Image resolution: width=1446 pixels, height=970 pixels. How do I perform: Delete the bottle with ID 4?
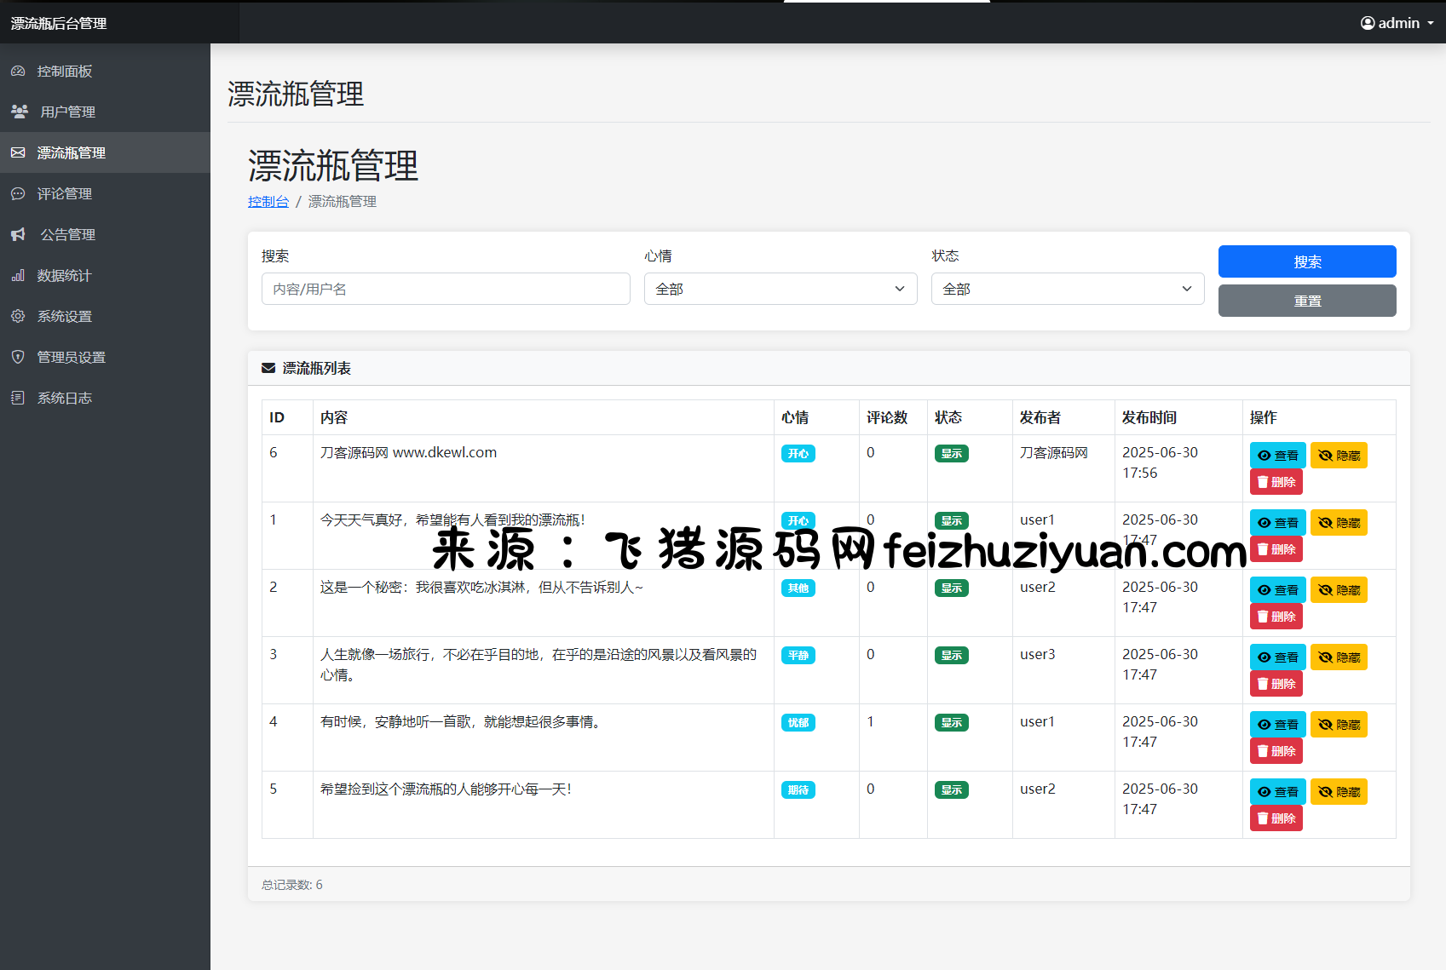point(1276,751)
